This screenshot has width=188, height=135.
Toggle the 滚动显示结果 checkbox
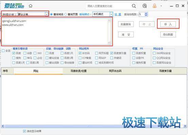(x=24, y=131)
